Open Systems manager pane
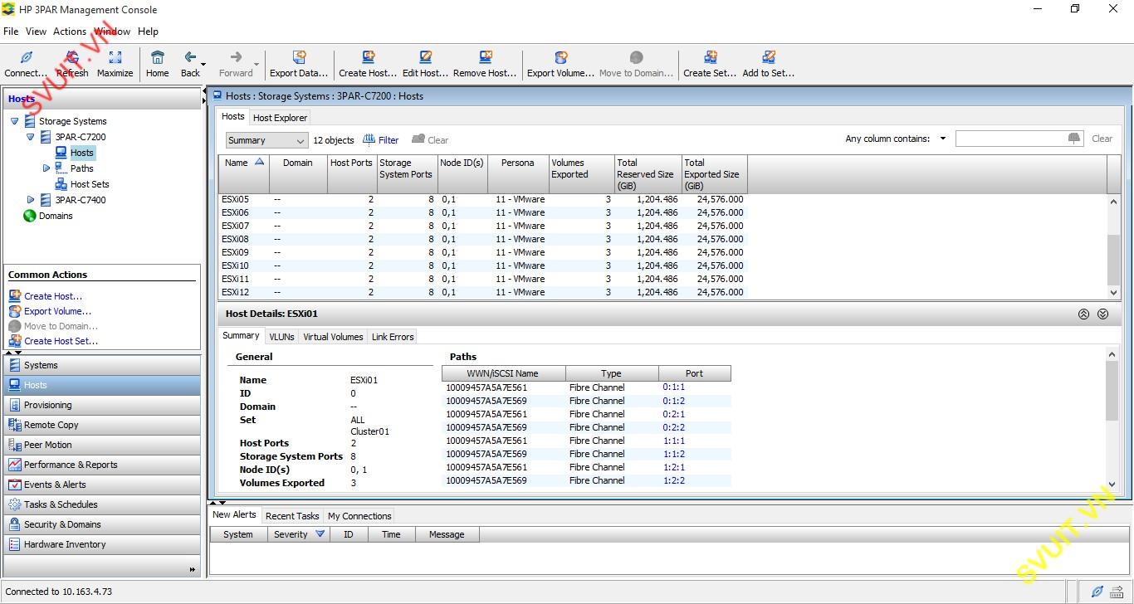Screen dimensions: 1134x604 click(102, 365)
